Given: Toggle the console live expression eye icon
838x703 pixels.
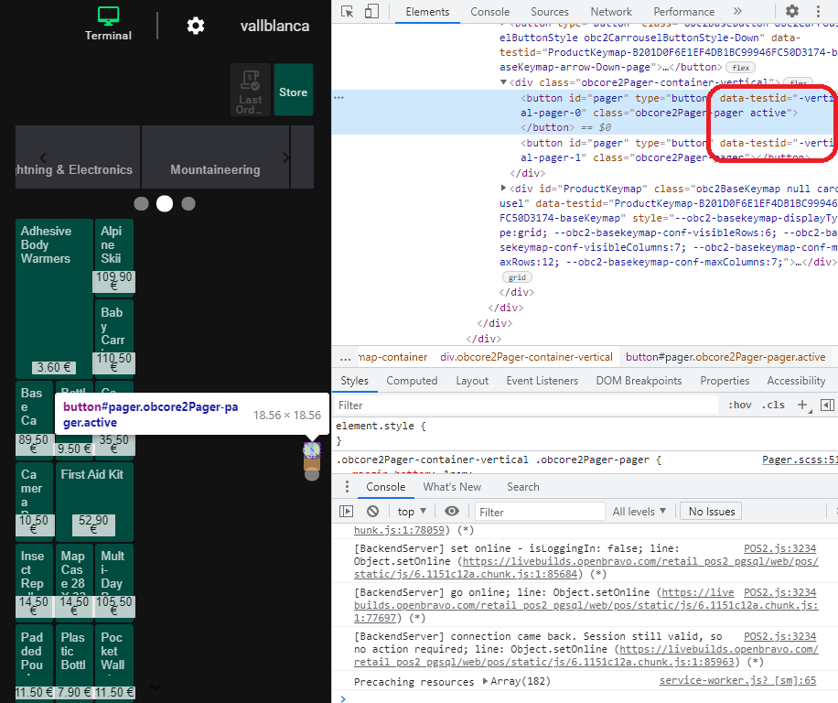Looking at the screenshot, I should [x=452, y=512].
